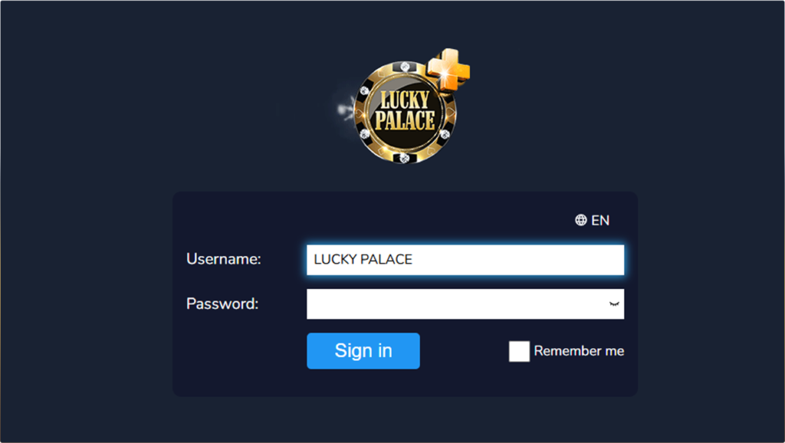Click the white dice at chip bottom

click(402, 158)
